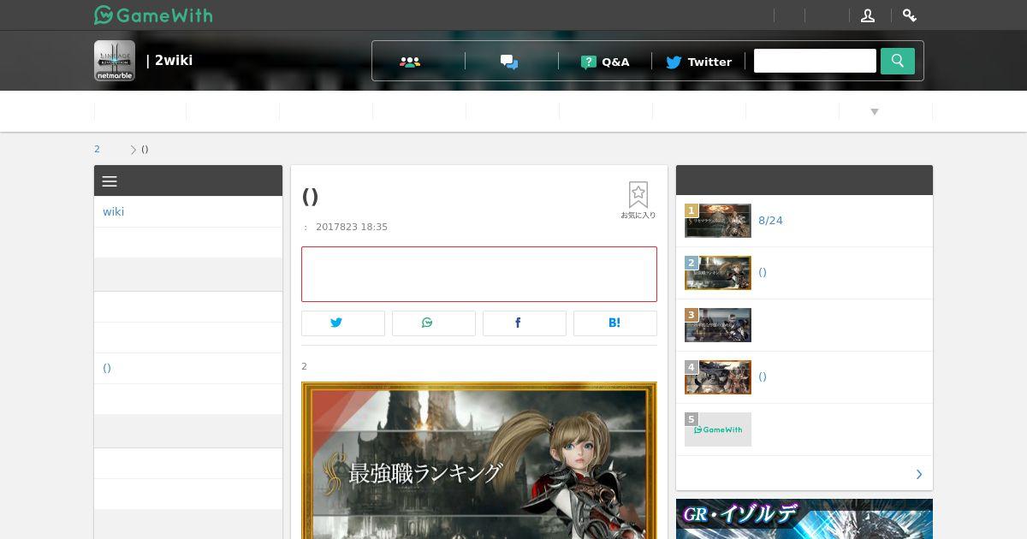Viewport: 1027px width, 539px height.
Task: Open the Twitter link in header
Action: tap(698, 62)
